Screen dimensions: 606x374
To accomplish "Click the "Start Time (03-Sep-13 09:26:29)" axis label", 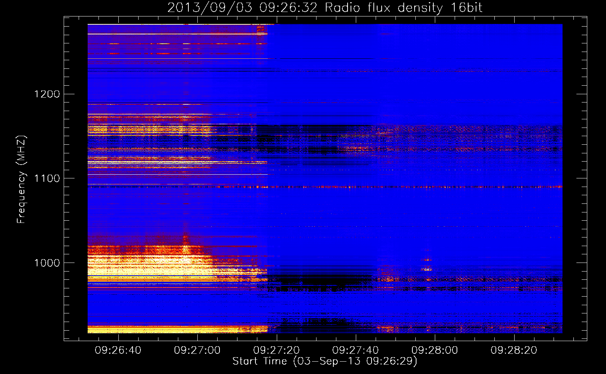I will [325, 361].
